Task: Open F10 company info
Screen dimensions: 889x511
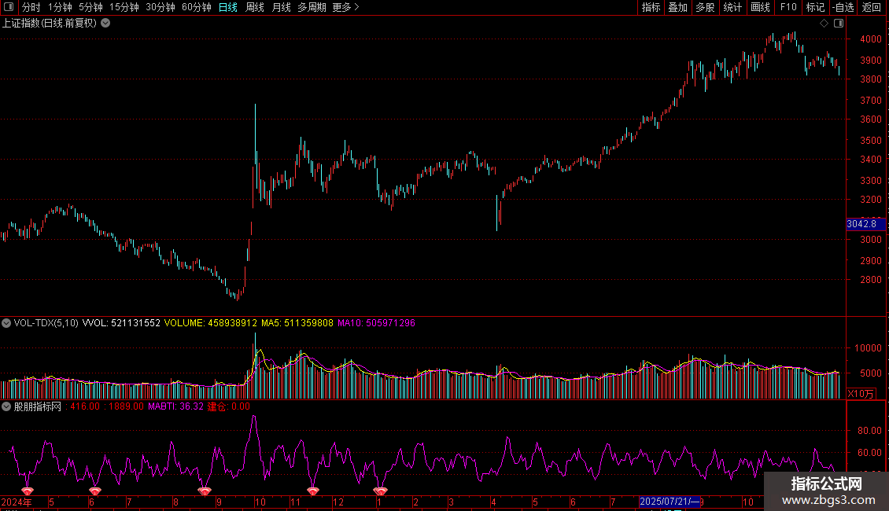Action: [x=788, y=7]
